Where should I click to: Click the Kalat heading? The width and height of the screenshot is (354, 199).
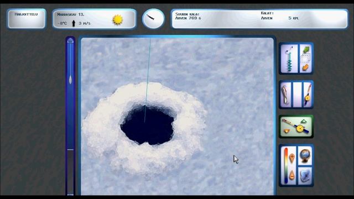pyautogui.click(x=267, y=13)
